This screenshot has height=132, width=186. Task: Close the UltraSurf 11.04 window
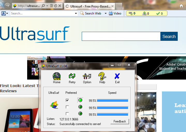[x=129, y=65]
